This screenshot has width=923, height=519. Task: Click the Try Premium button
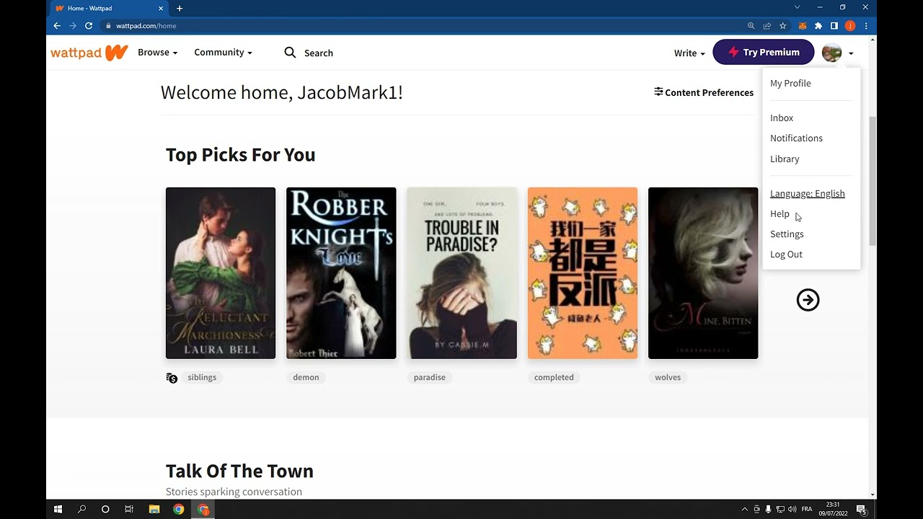tap(764, 53)
